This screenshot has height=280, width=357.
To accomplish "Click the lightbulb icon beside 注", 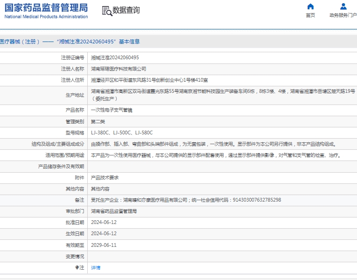I will click(77, 267).
